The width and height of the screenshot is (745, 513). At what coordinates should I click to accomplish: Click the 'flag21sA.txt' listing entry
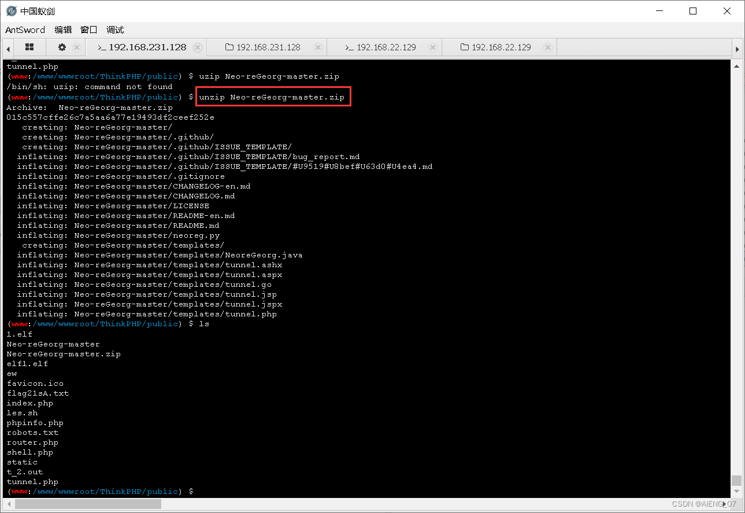click(x=38, y=393)
